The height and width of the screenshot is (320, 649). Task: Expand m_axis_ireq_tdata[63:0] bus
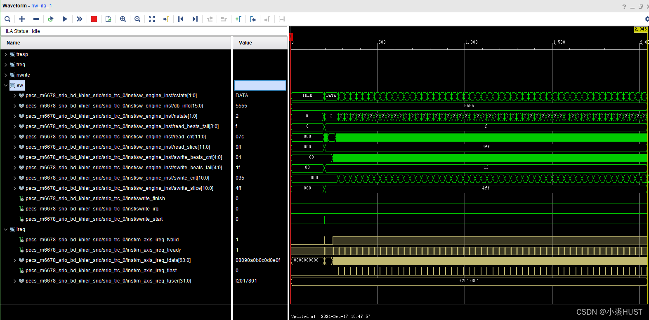[15, 260]
